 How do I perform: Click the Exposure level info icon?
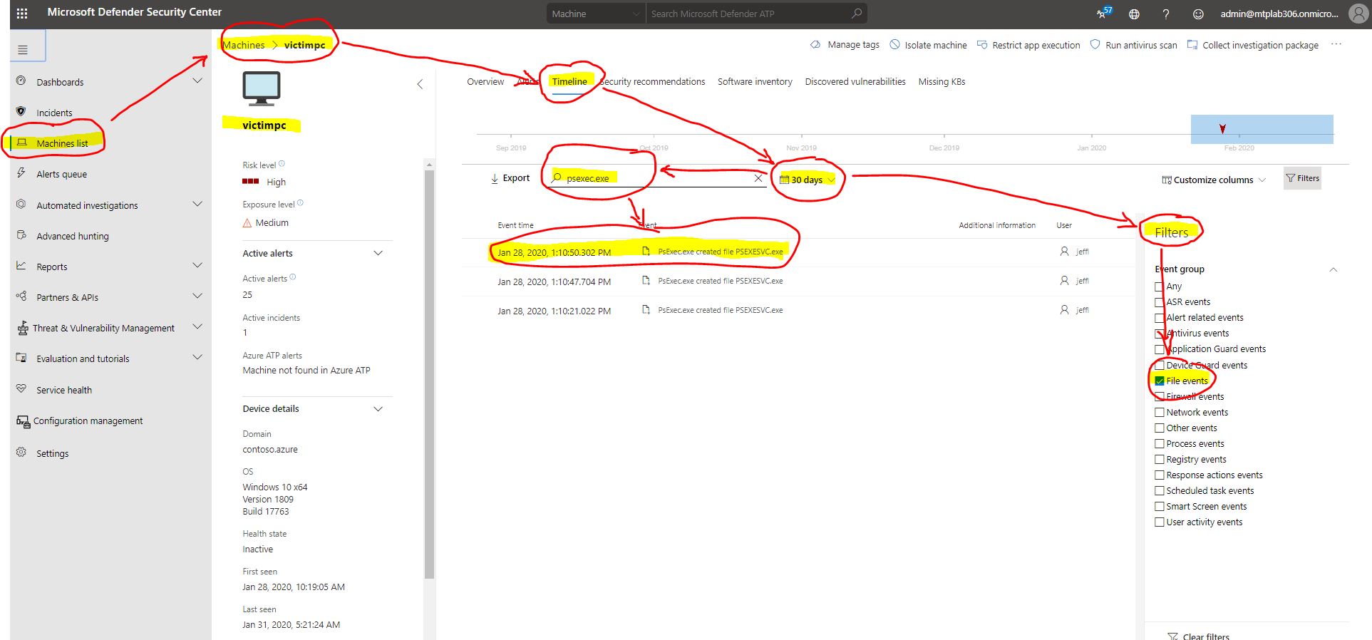point(300,203)
